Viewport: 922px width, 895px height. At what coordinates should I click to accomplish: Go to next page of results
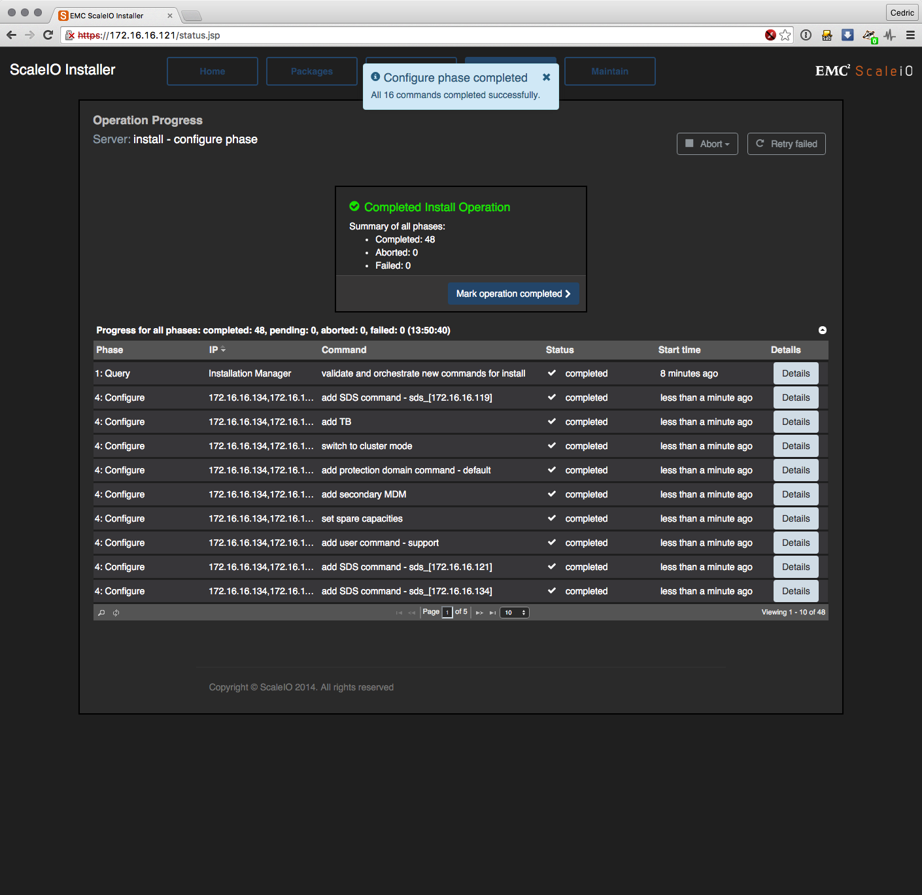click(x=479, y=613)
